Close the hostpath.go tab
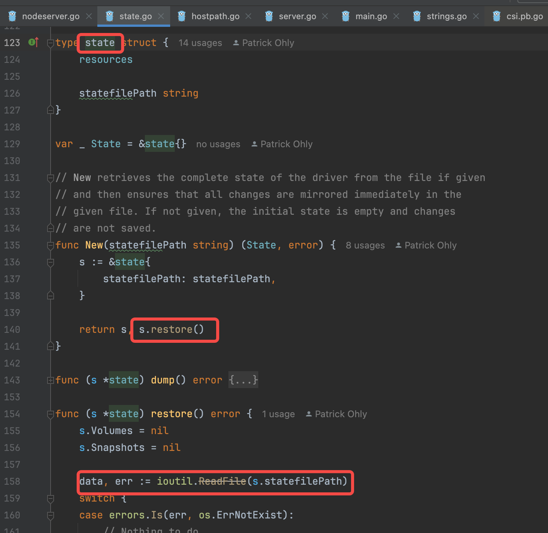548x533 pixels. [248, 16]
